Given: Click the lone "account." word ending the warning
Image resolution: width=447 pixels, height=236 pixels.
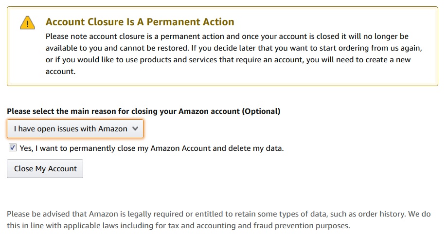Looking at the screenshot, I should point(60,72).
